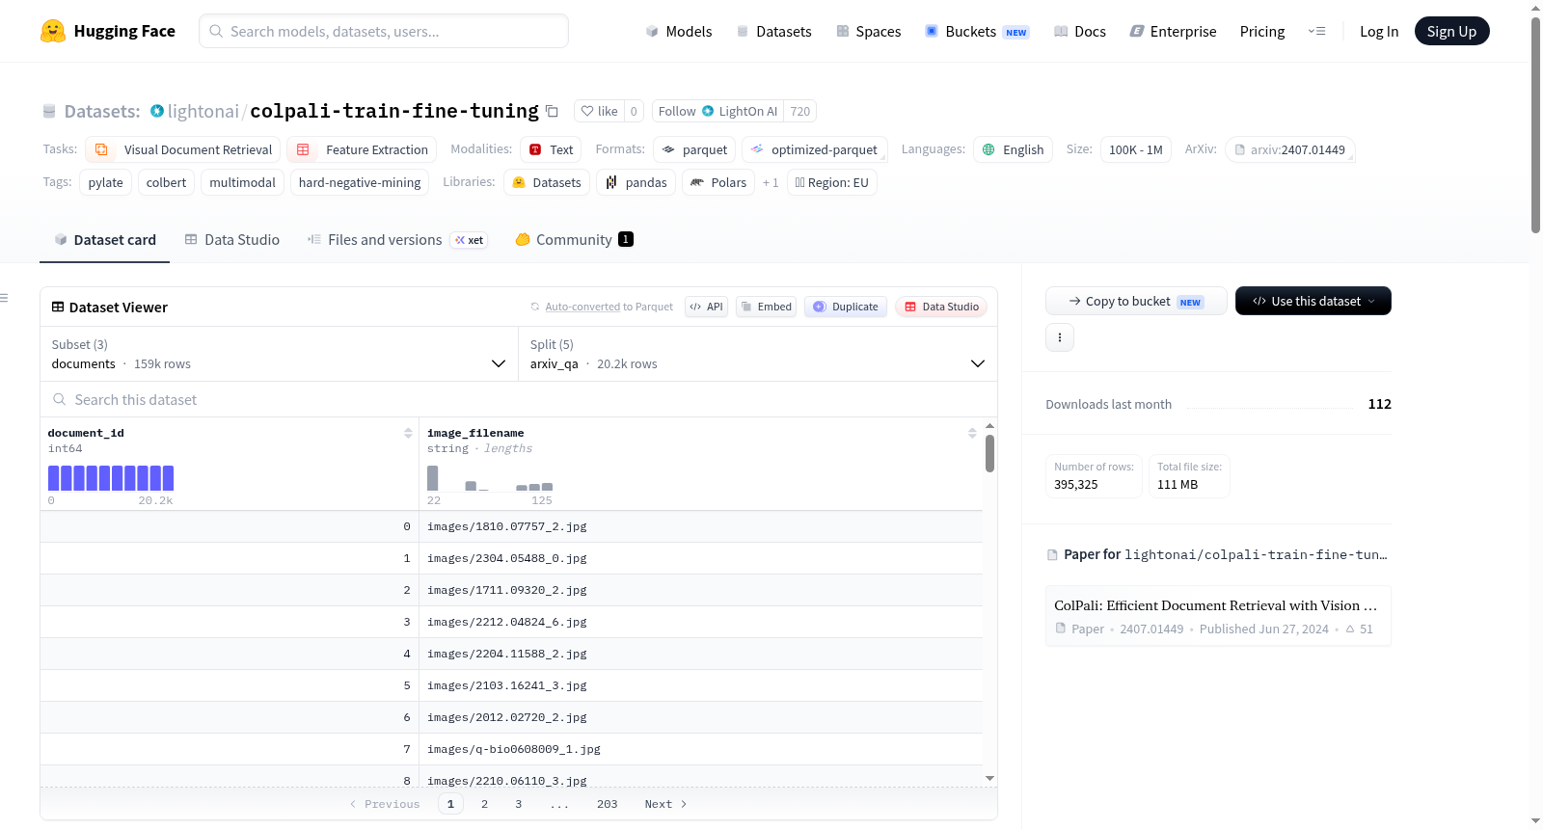Viewport: 1543px width, 830px height.
Task: Click the pandas library tag
Action: tap(636, 182)
